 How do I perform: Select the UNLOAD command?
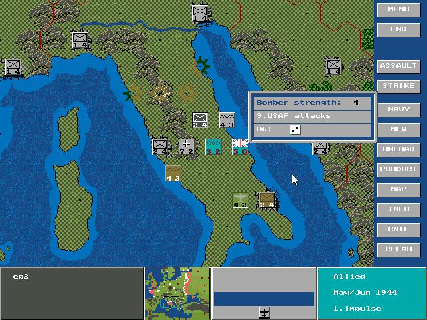pos(398,149)
